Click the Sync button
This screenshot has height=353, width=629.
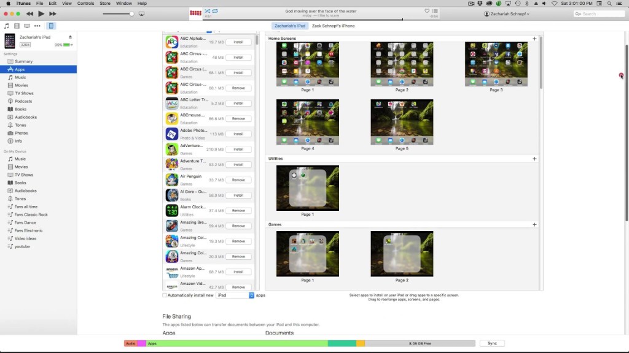click(492, 343)
